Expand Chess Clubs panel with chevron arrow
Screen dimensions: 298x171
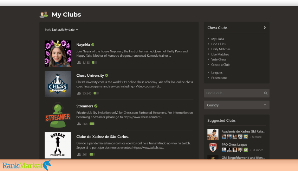265,28
